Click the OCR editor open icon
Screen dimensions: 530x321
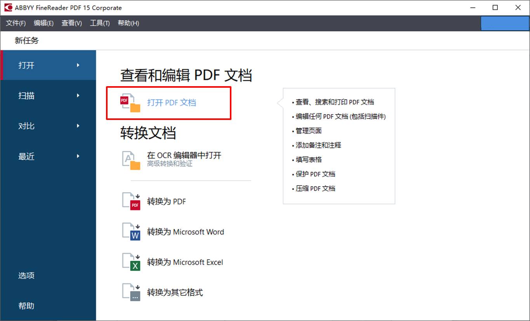pos(131,160)
